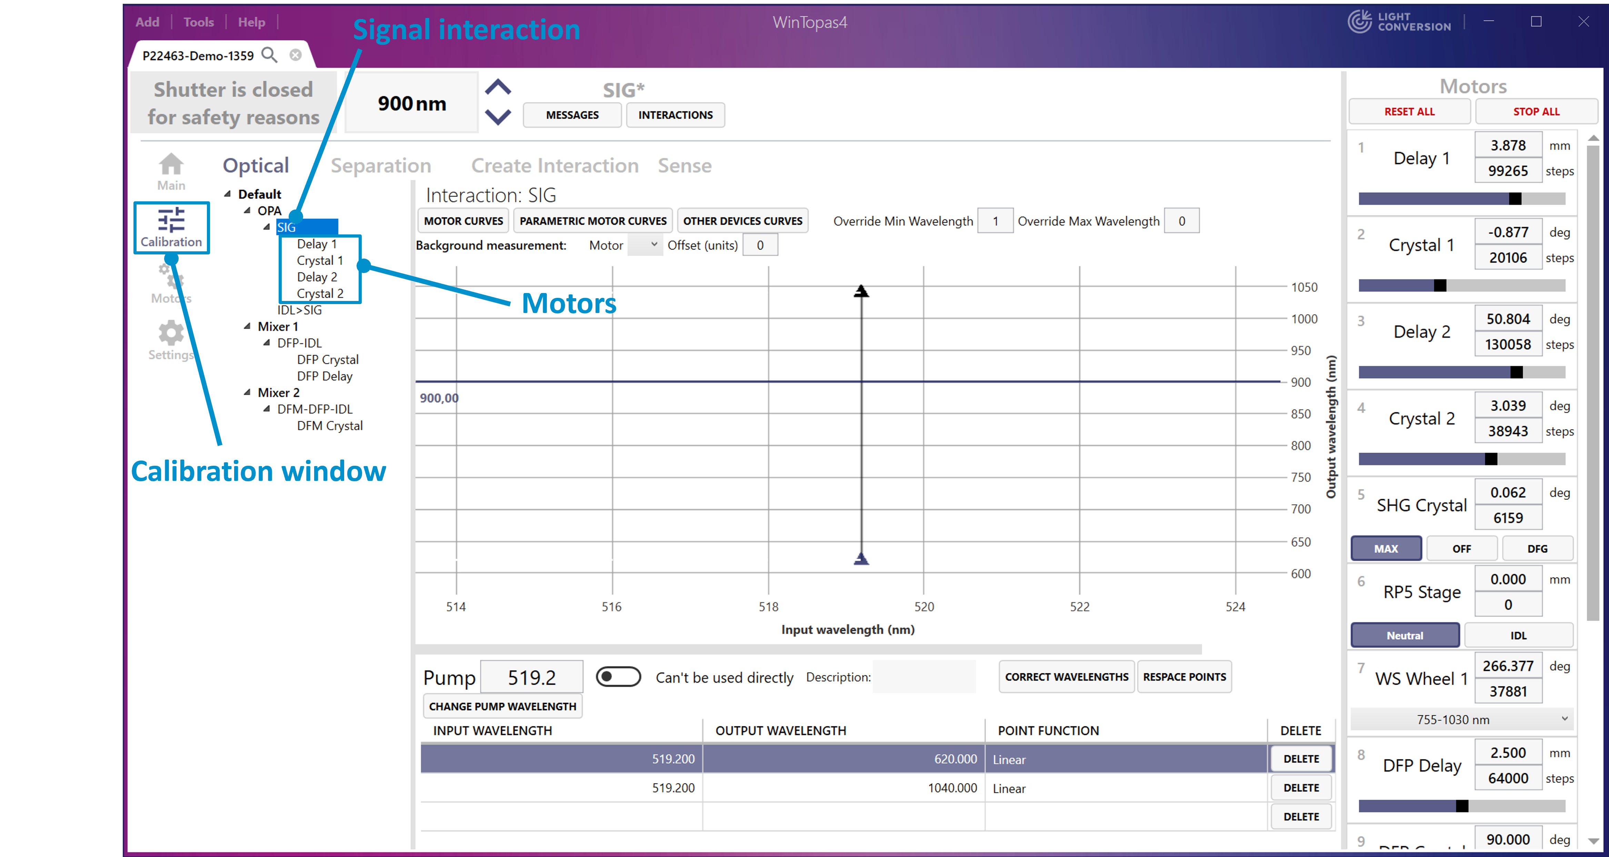Collapse the Mixer 1 tree node
The height and width of the screenshot is (857, 1609).
click(247, 326)
